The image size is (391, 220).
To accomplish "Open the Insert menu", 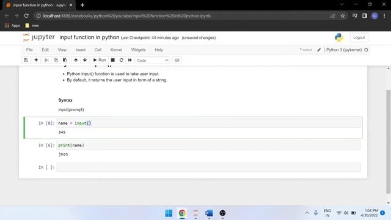I will click(81, 50).
